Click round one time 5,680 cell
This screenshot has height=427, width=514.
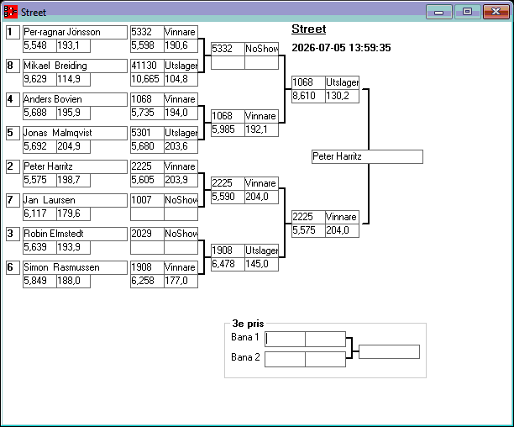click(147, 146)
